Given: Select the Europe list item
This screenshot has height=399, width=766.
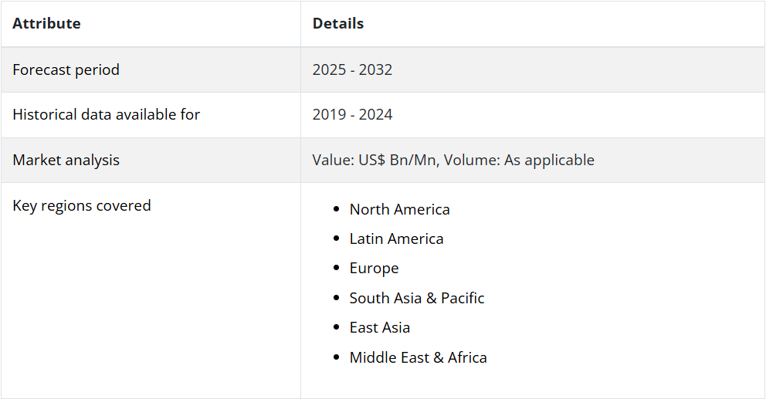Looking at the screenshot, I should point(374,268).
